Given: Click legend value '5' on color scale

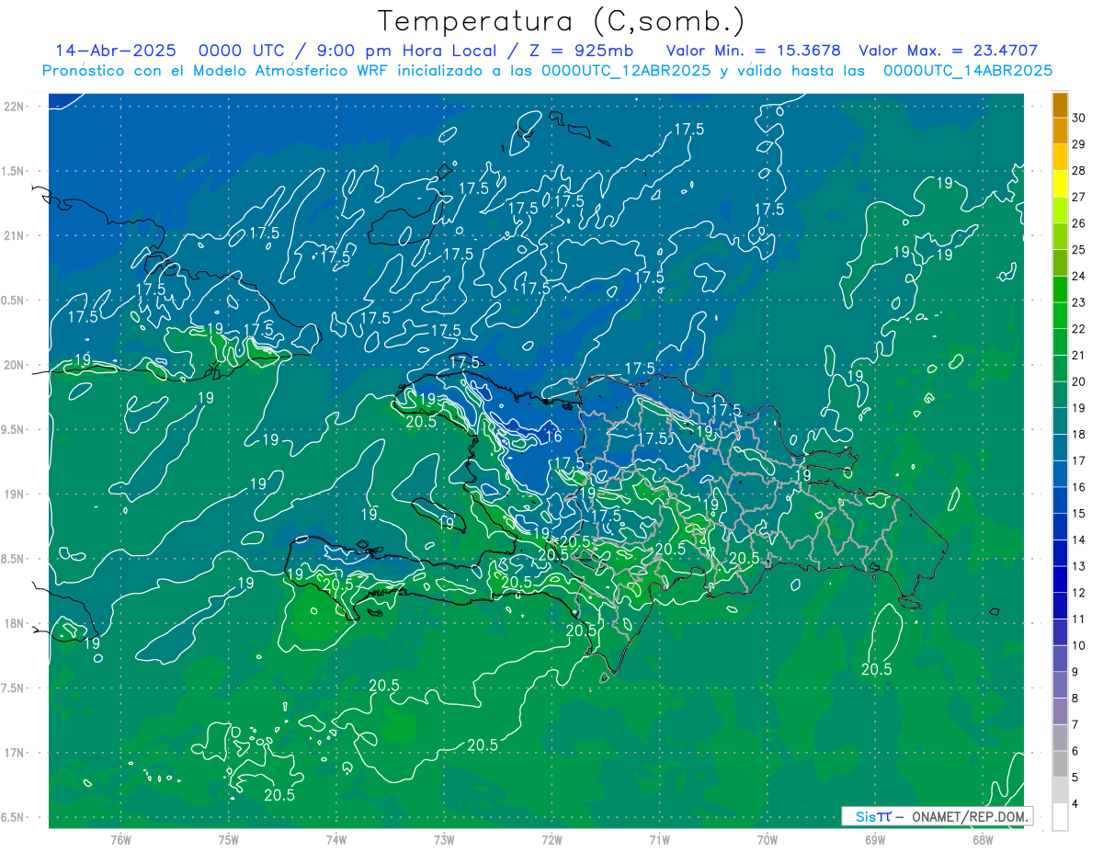Looking at the screenshot, I should pos(1076,778).
